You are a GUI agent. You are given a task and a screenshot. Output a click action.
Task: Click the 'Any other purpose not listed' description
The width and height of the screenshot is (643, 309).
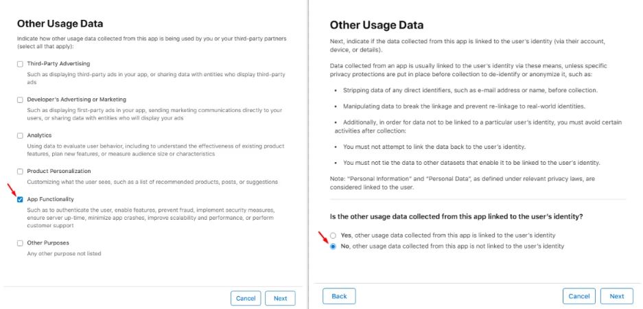click(64, 253)
